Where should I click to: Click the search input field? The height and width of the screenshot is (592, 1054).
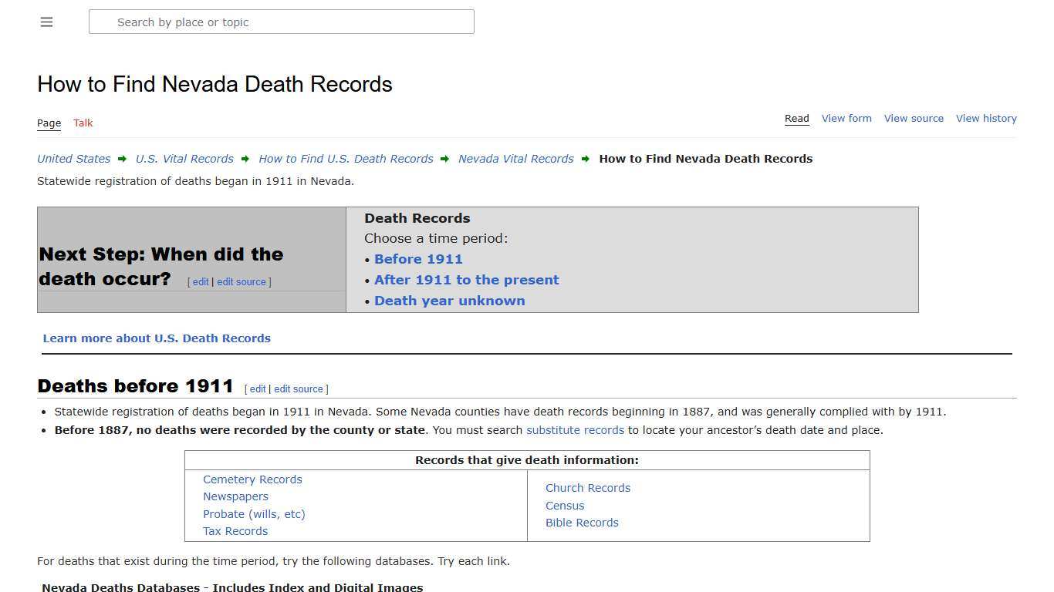tap(281, 22)
